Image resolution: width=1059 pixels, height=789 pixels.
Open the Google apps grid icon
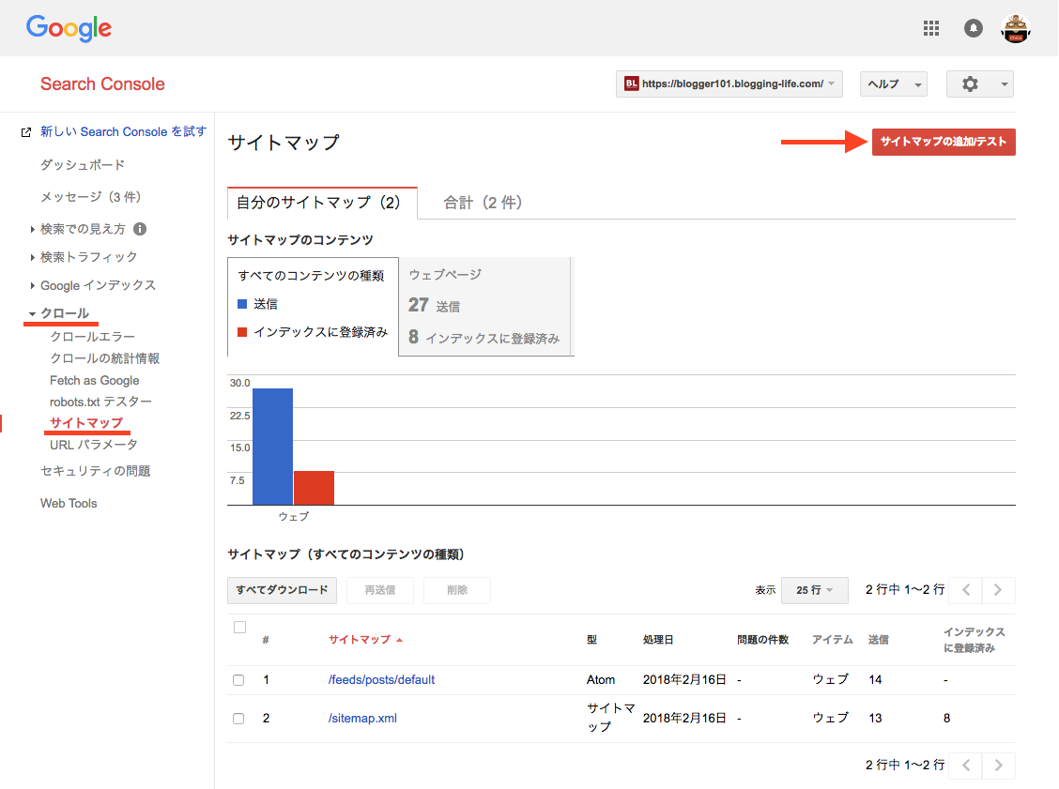(x=931, y=28)
